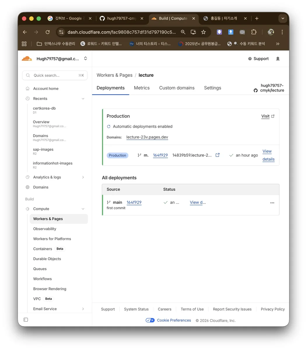
Task: Open the Durable Objects sidebar item
Action: [47, 259]
